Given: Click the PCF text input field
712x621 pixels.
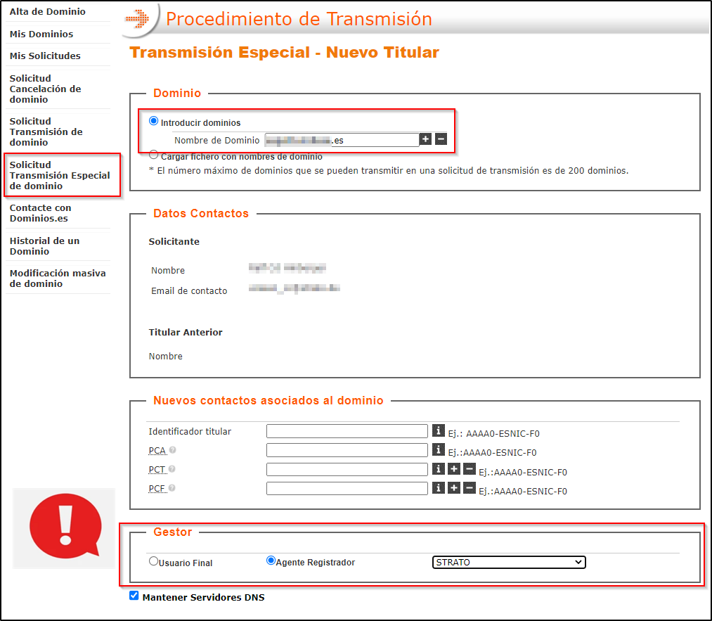Looking at the screenshot, I should point(347,488).
